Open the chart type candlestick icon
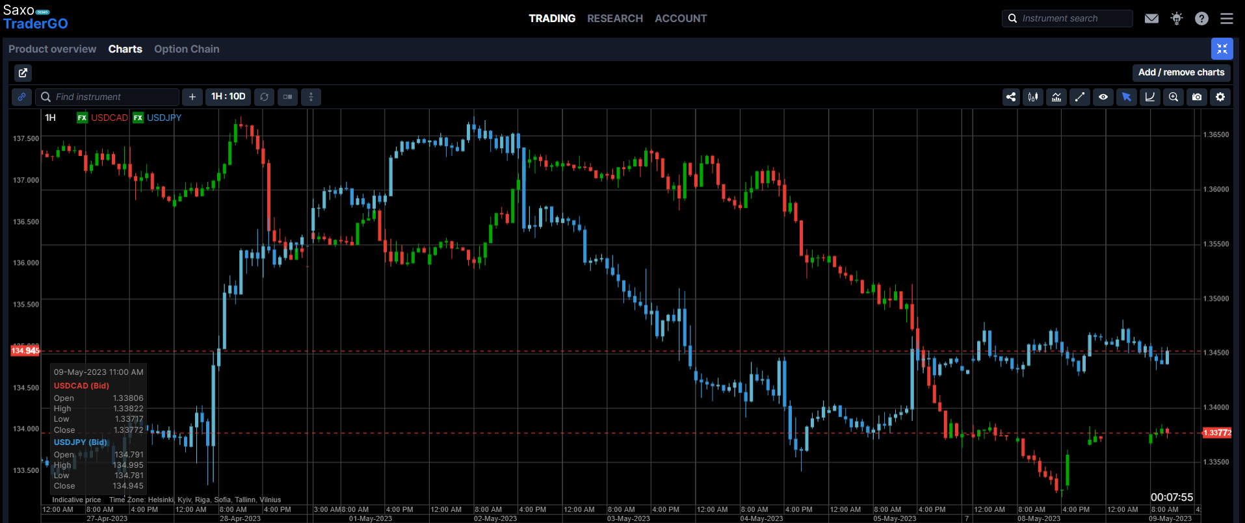1245x523 pixels. pos(1033,97)
